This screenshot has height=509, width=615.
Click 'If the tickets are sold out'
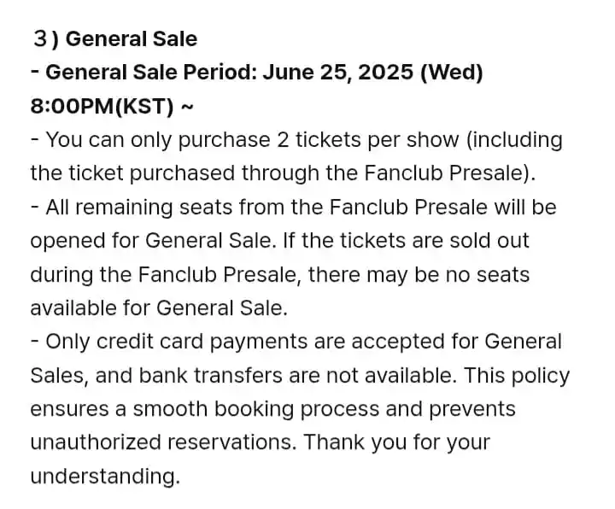406,240
